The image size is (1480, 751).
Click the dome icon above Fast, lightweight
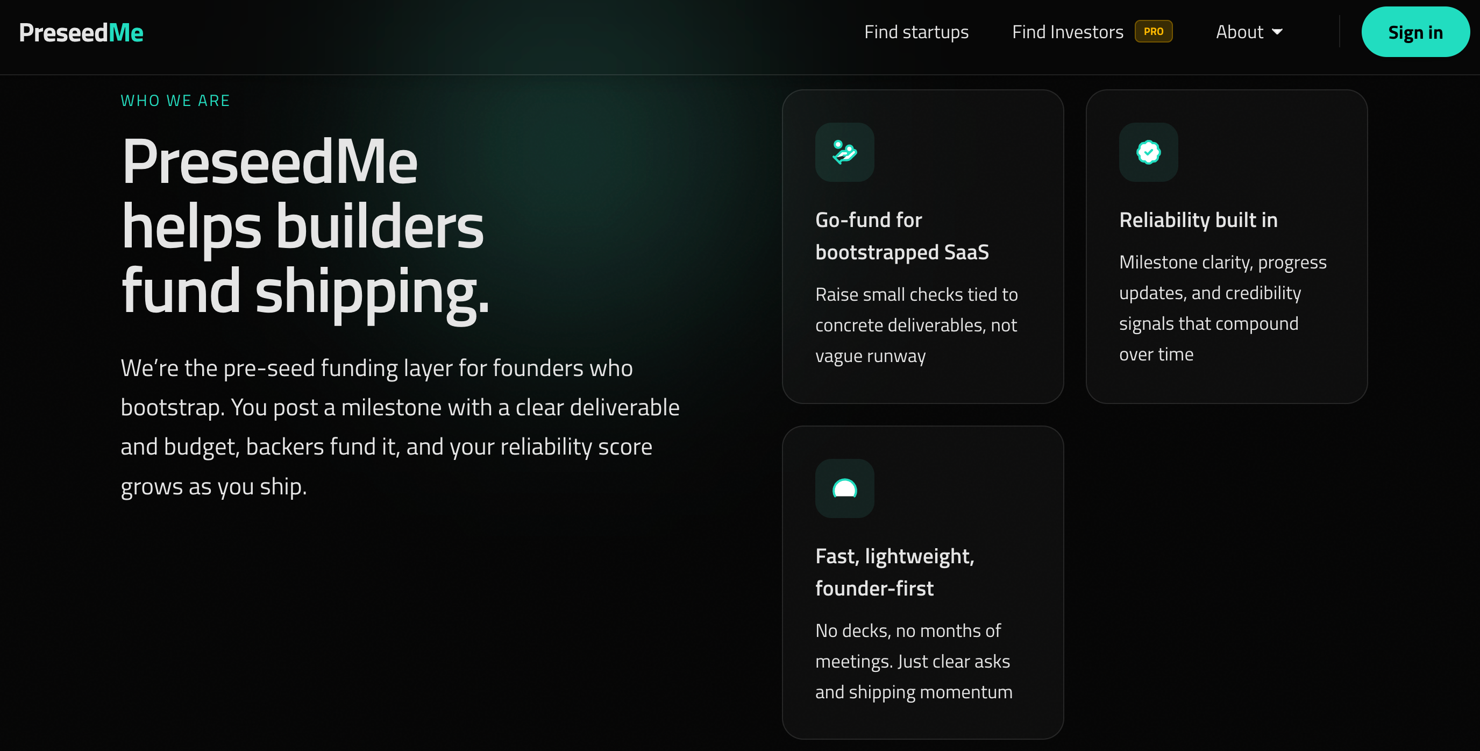[844, 488]
